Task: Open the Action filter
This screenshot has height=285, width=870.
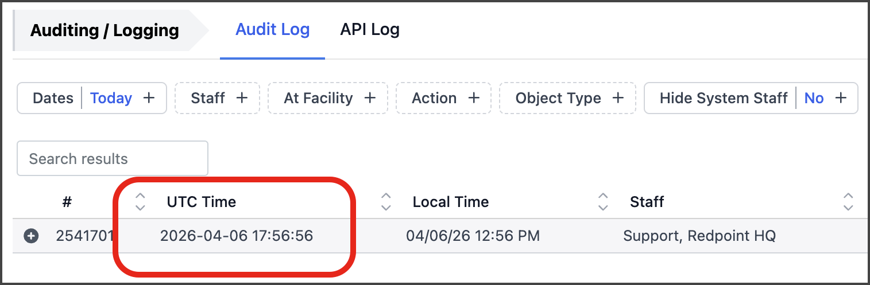Action: (434, 98)
